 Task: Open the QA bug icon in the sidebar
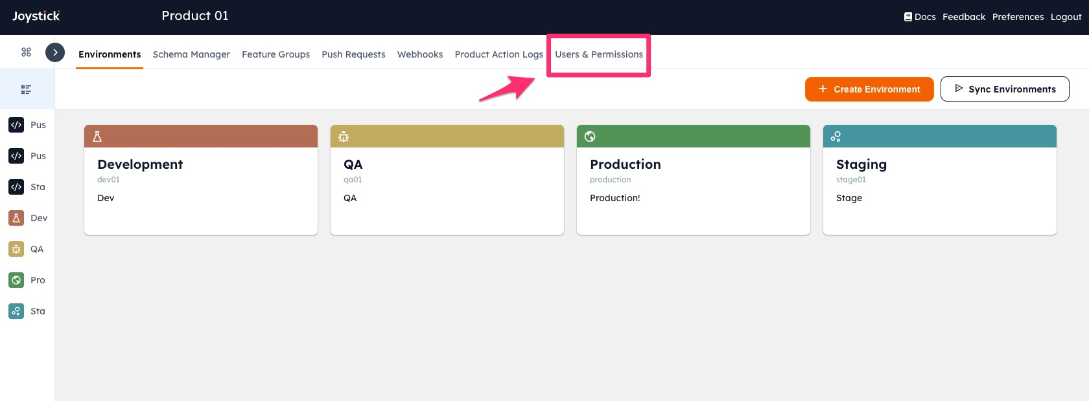point(16,249)
